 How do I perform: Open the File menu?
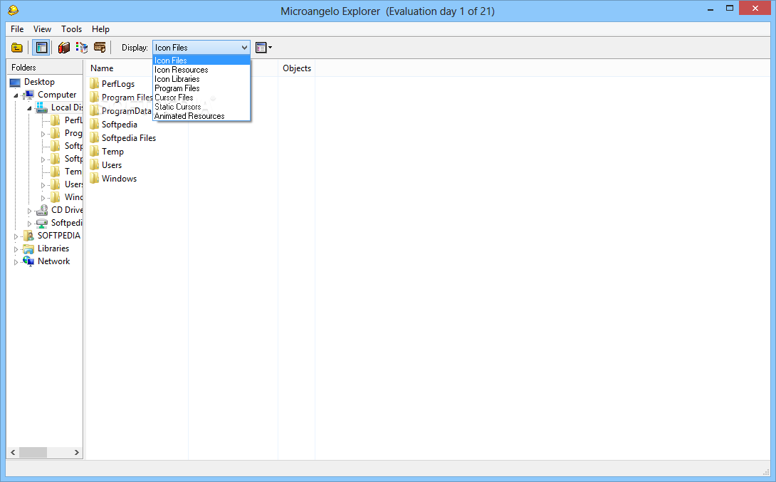[x=17, y=29]
